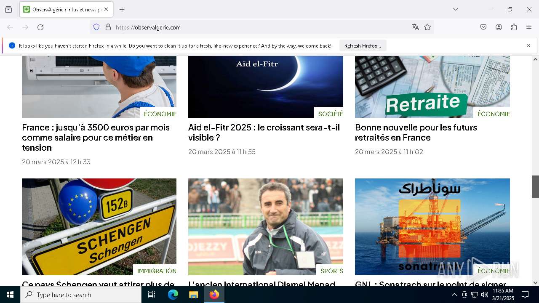Close the ObservAlgérie tab
Image resolution: width=539 pixels, height=303 pixels.
(x=106, y=9)
